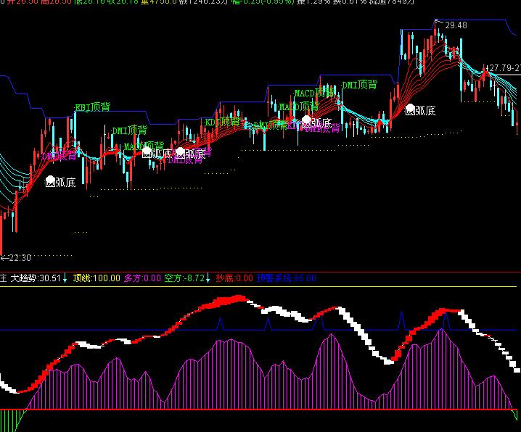The height and width of the screenshot is (432, 521).
Task: Select the KDJ顶背 label near chart center
Action: point(222,122)
